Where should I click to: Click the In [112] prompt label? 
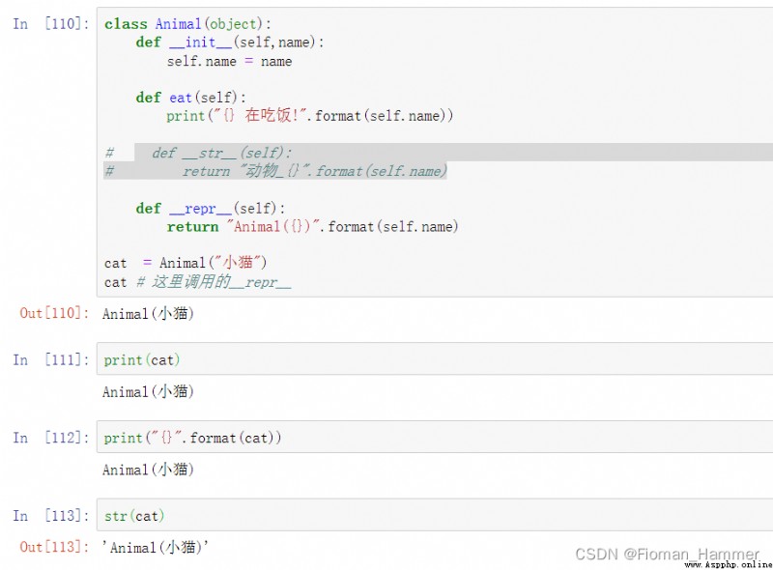coord(51,438)
